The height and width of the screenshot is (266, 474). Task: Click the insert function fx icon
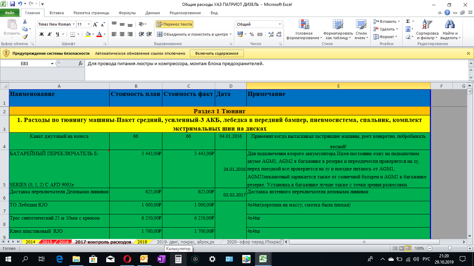(81, 63)
